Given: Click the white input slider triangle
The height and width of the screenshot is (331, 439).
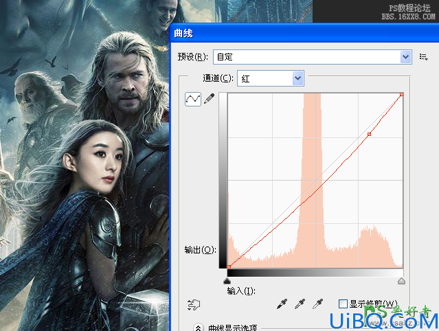Looking at the screenshot, I should [401, 281].
